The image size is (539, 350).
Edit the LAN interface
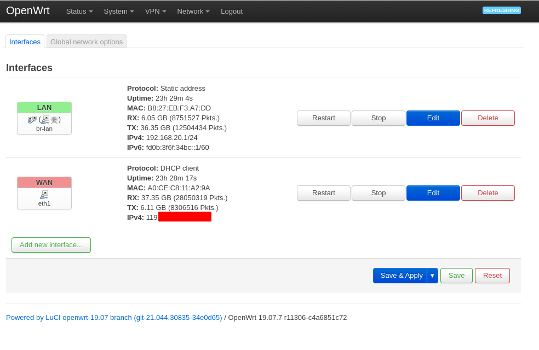click(433, 118)
